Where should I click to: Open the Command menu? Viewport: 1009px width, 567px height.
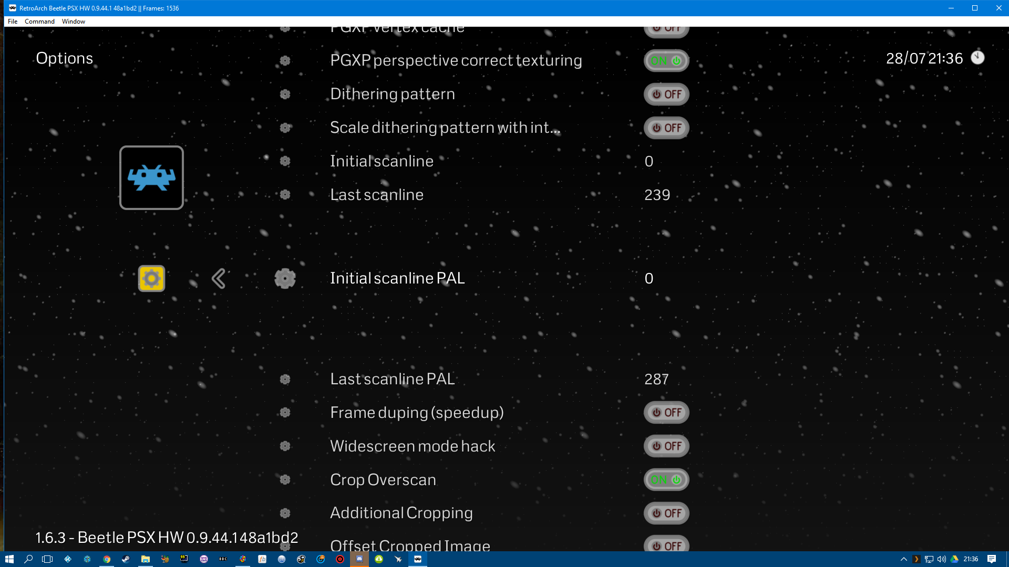point(39,22)
